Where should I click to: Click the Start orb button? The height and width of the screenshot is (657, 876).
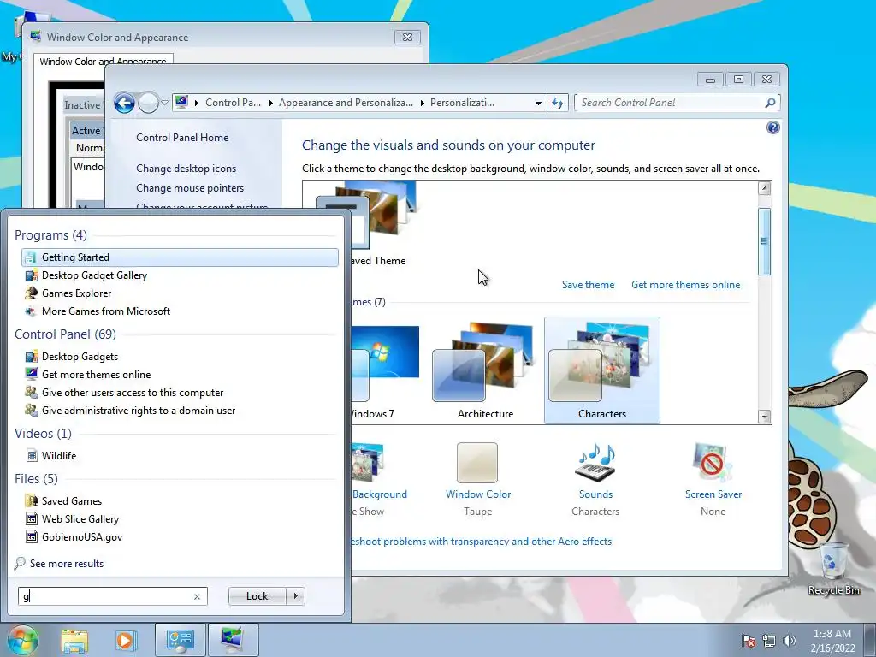tap(22, 640)
